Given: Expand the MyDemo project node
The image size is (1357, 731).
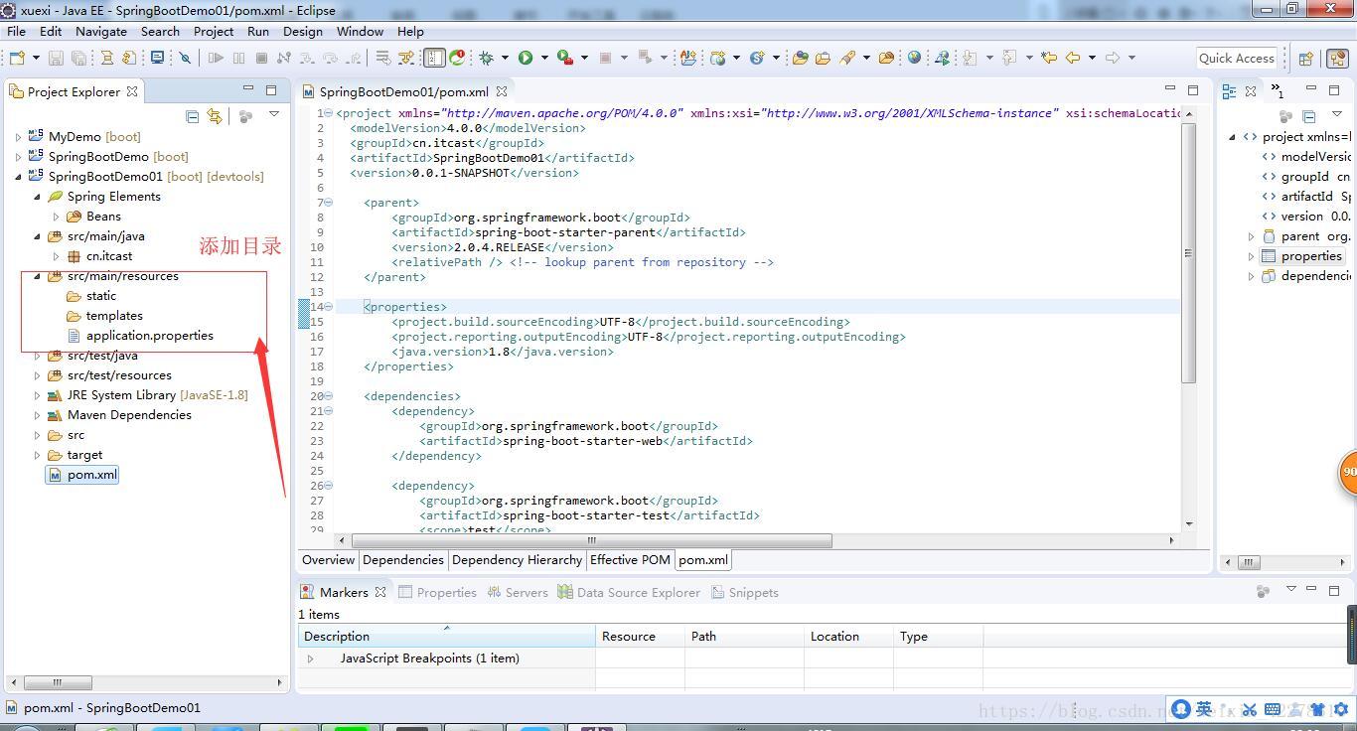Looking at the screenshot, I should click(18, 137).
